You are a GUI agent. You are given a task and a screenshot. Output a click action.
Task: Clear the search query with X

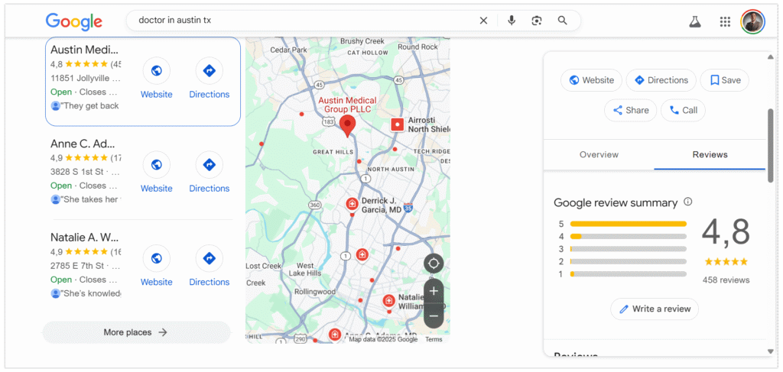tap(483, 21)
